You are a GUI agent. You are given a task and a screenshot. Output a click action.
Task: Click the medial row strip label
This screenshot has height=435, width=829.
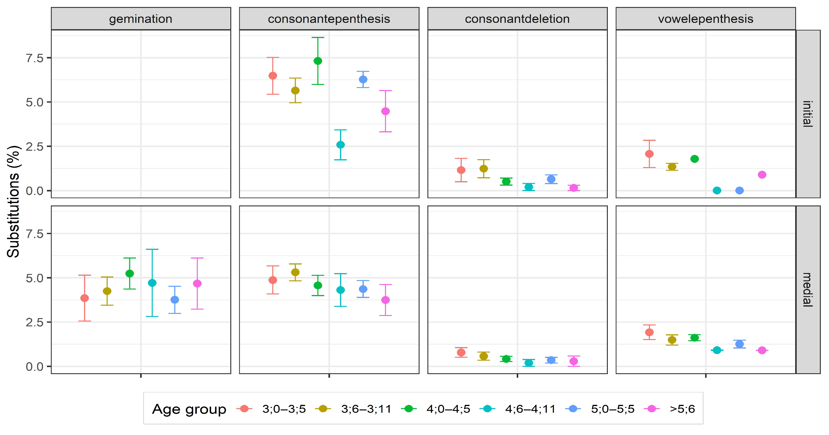[807, 290]
